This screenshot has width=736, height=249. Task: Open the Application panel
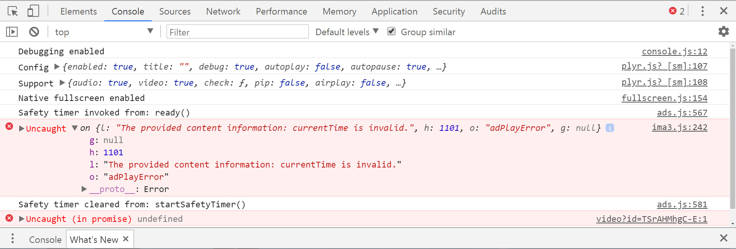pyautogui.click(x=394, y=11)
